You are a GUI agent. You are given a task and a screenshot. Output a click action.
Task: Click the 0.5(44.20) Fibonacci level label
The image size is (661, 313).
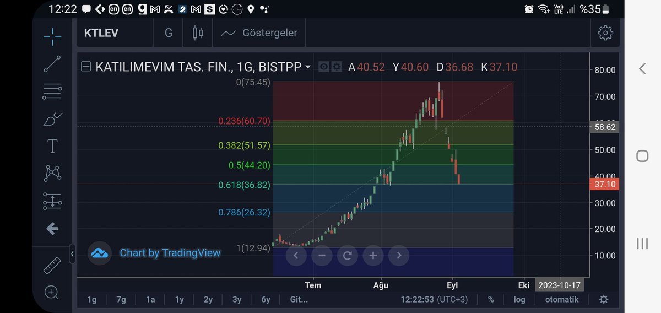click(x=250, y=165)
